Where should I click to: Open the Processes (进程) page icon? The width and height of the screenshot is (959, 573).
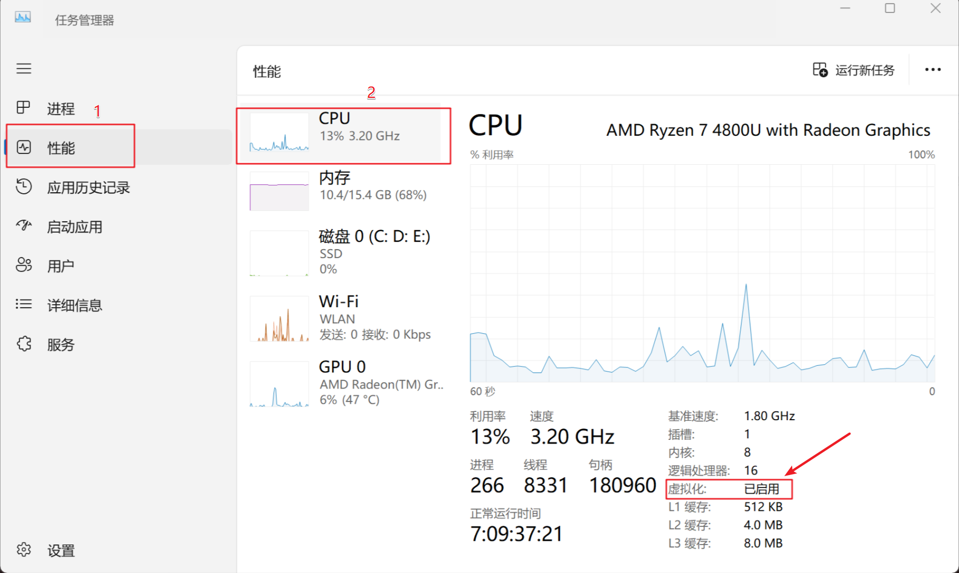click(23, 108)
